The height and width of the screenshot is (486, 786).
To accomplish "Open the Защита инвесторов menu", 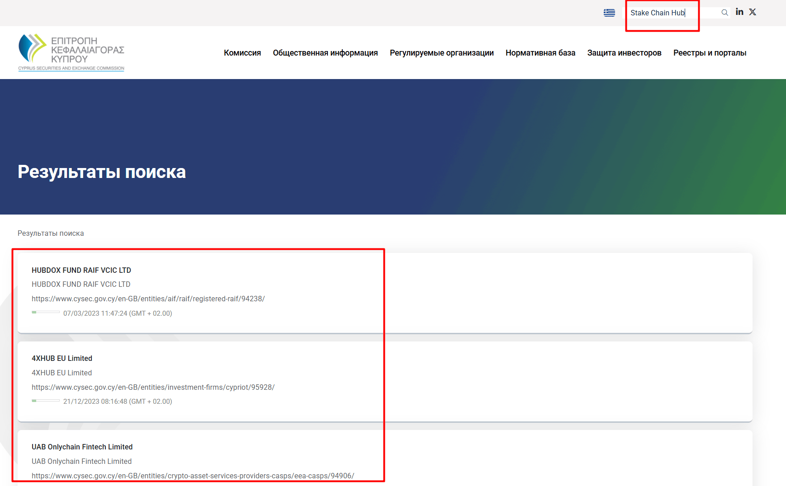I will pyautogui.click(x=624, y=53).
